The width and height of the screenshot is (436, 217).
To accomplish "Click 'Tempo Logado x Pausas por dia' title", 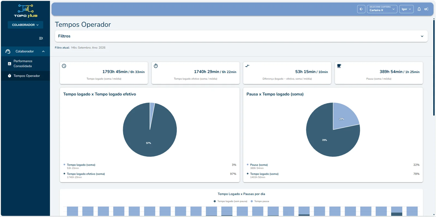I will (241, 194).
